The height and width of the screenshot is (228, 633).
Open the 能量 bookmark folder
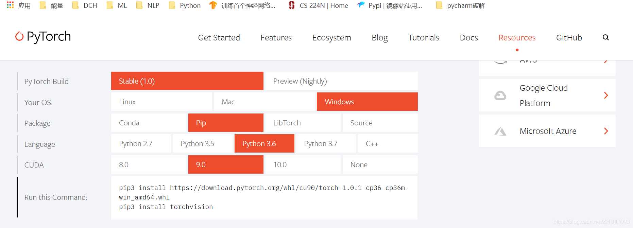52,5
